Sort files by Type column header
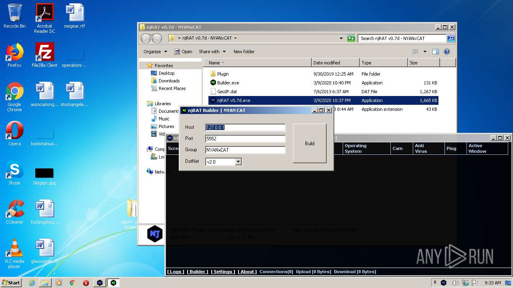The height and width of the screenshot is (288, 513). point(383,63)
